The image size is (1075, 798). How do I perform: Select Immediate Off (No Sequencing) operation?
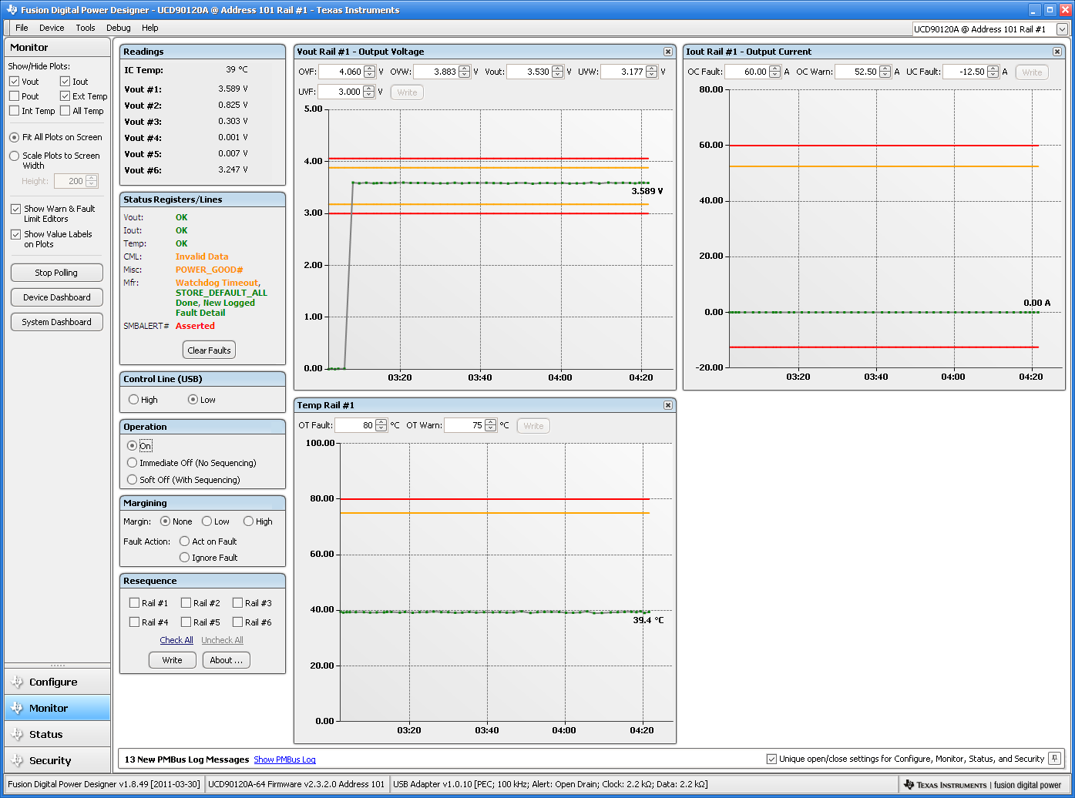tap(132, 463)
